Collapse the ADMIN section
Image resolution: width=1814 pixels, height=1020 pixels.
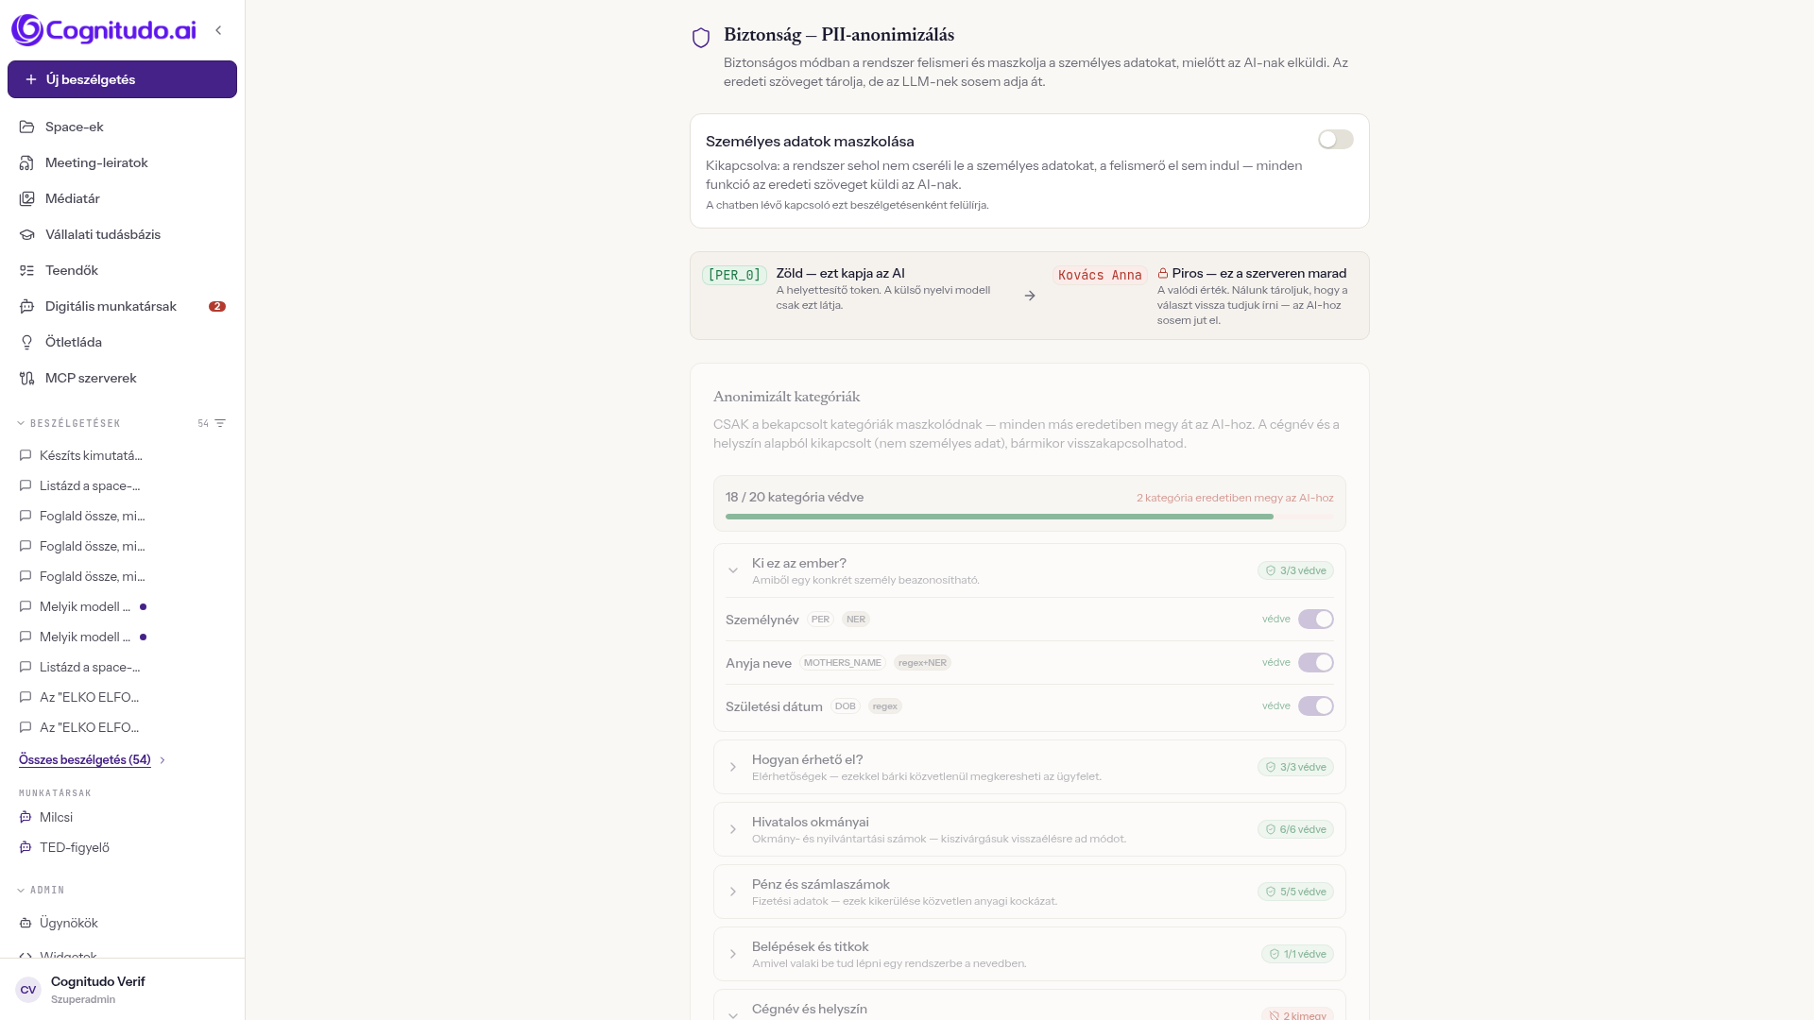tap(42, 890)
